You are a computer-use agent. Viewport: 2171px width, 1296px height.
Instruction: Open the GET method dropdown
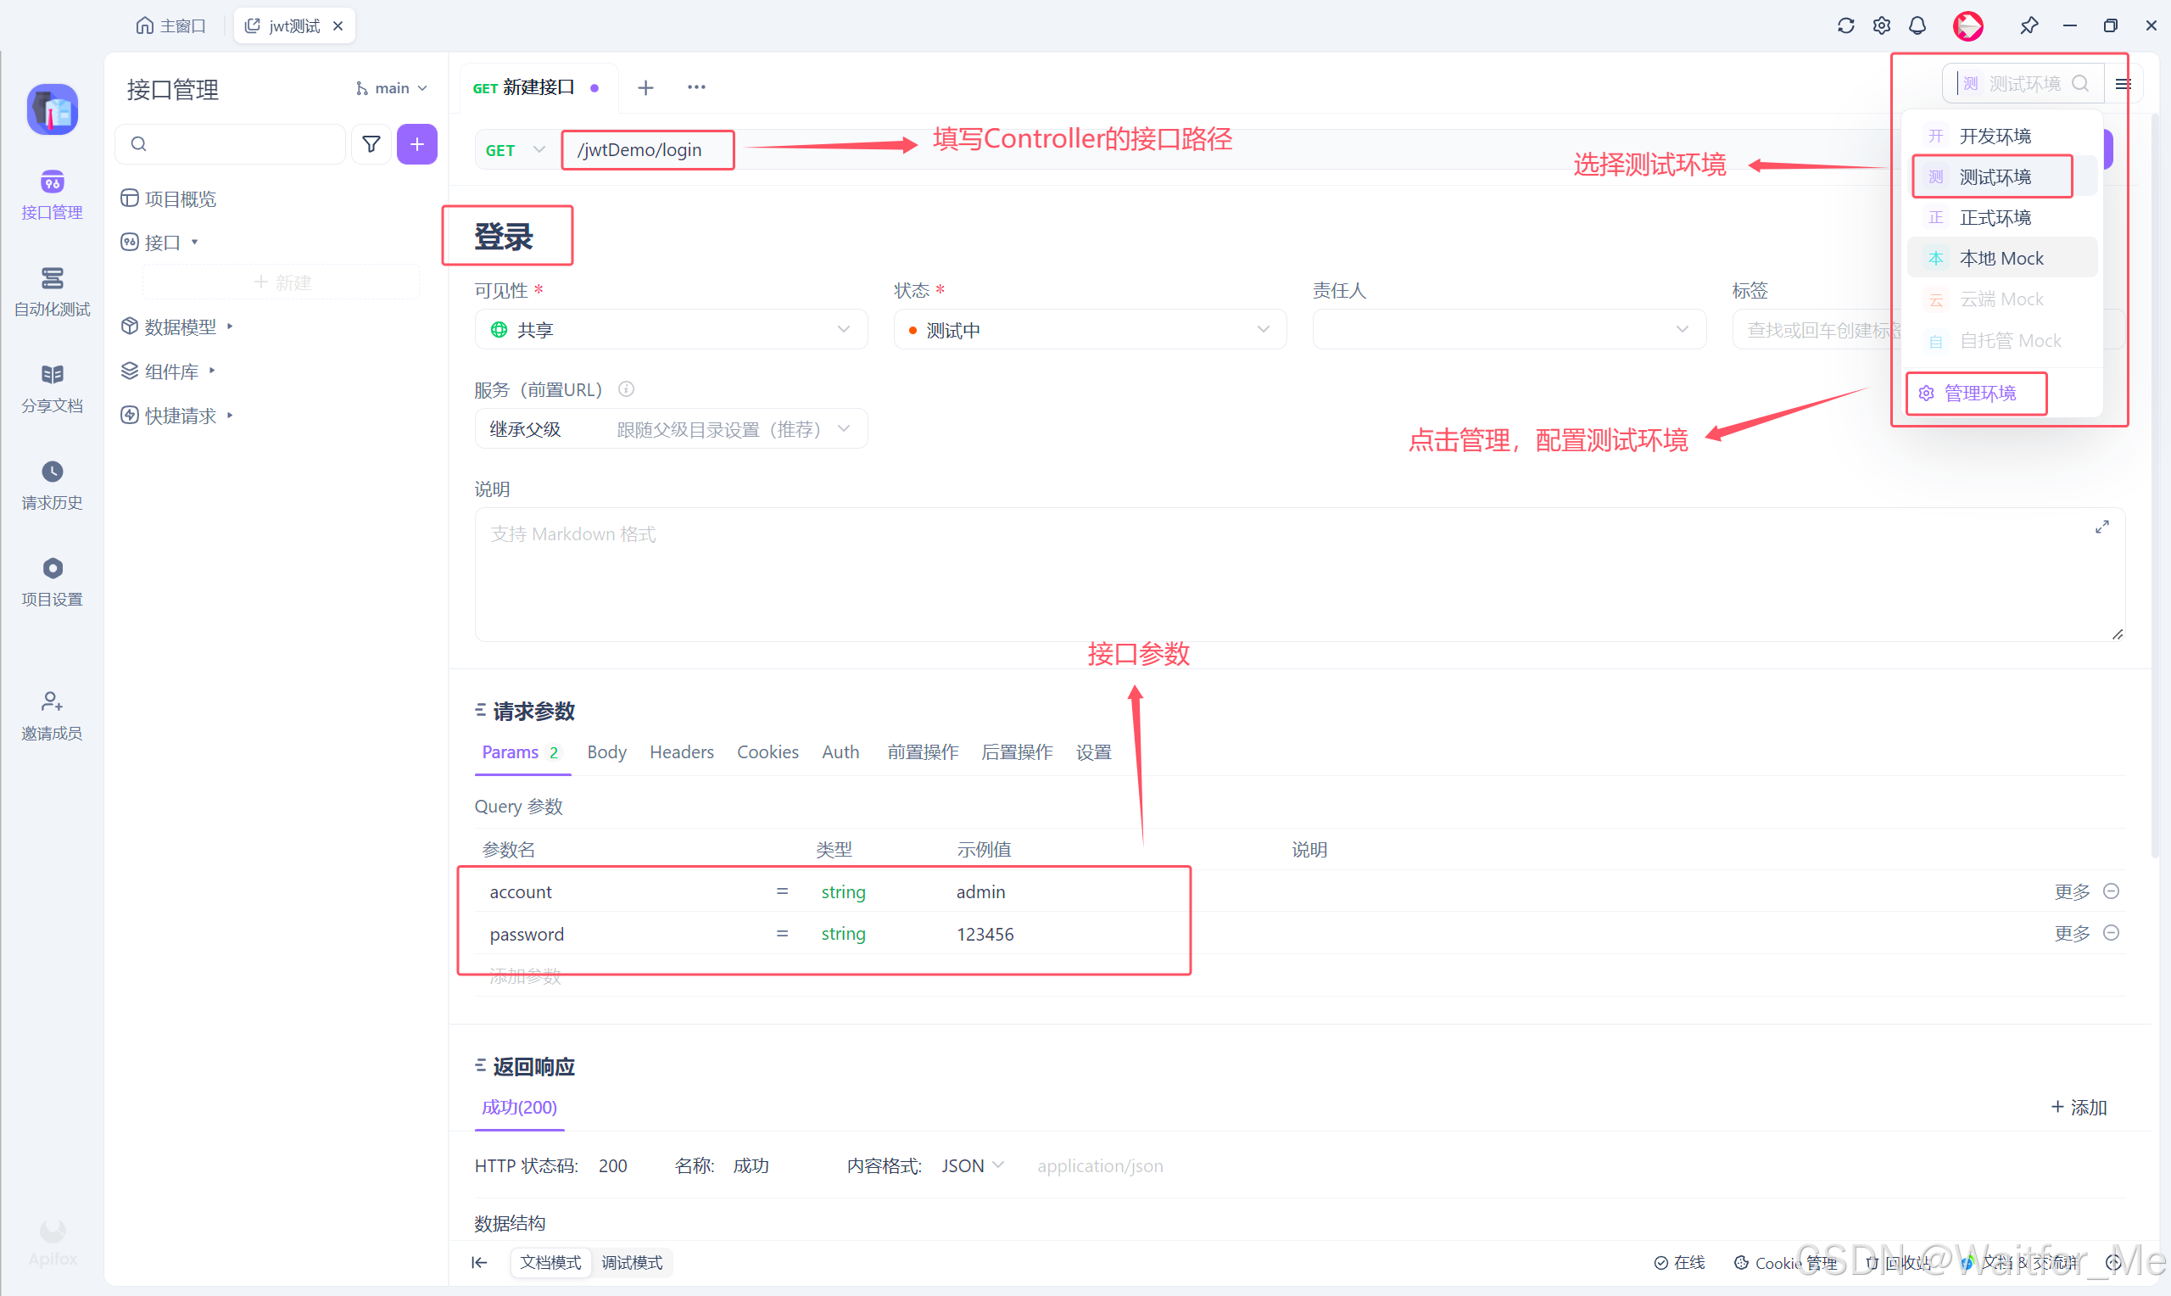(515, 150)
